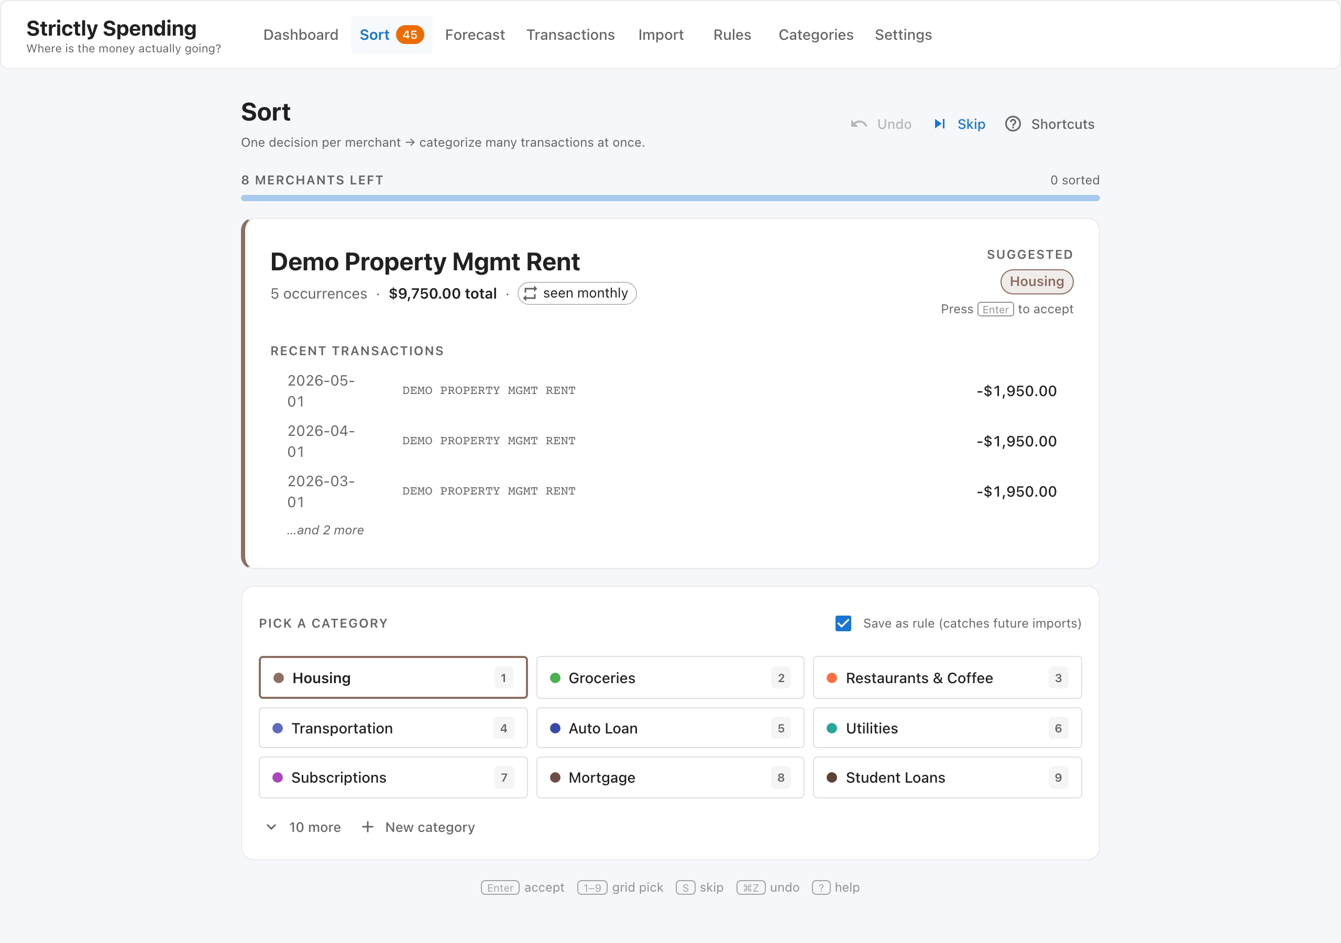Click the plus icon beside New category
The image size is (1341, 943).
(x=367, y=827)
